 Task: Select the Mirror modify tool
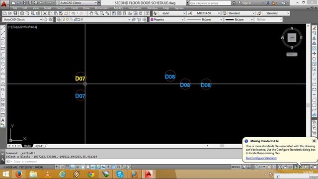coord(314,38)
